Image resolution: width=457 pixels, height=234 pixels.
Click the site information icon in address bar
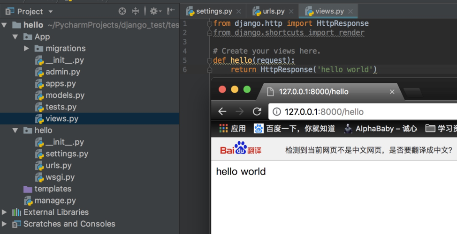(x=276, y=112)
